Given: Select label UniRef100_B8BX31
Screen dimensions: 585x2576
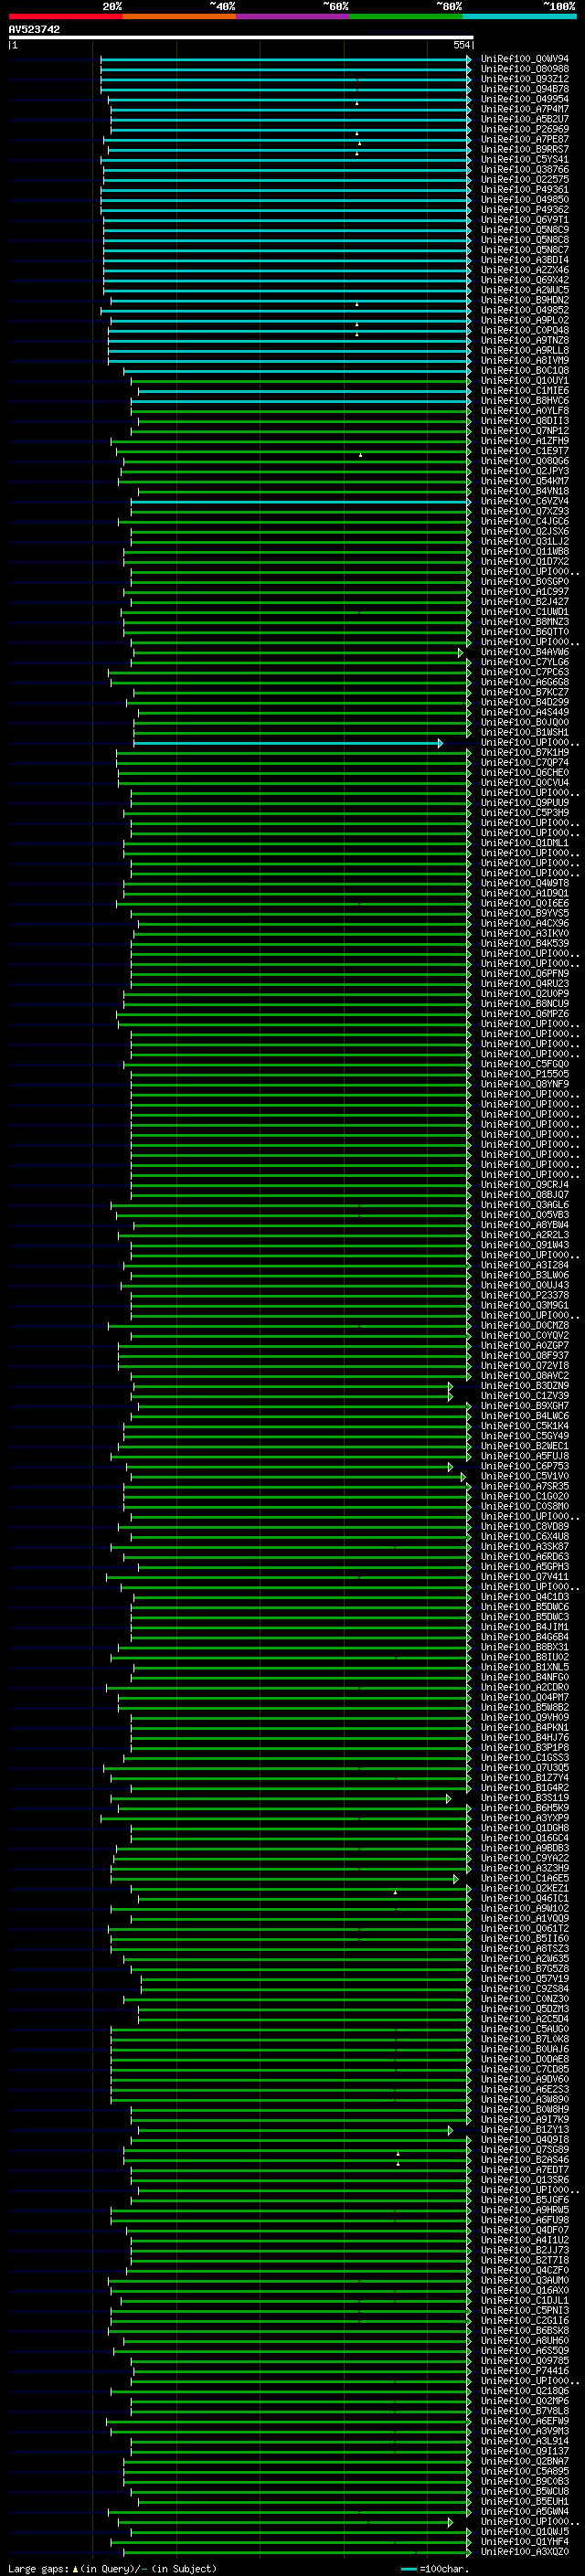Looking at the screenshot, I should click(525, 1646).
